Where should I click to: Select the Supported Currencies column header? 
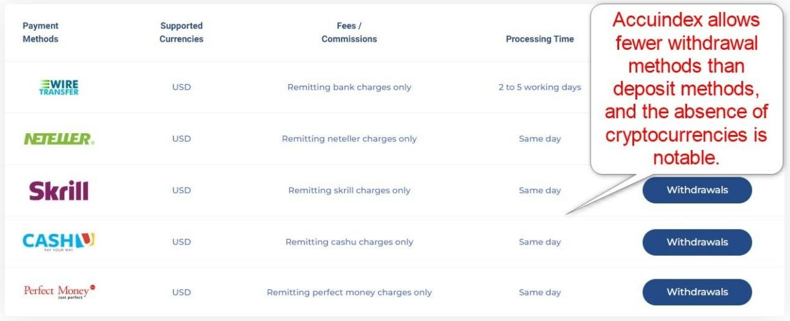tap(181, 32)
